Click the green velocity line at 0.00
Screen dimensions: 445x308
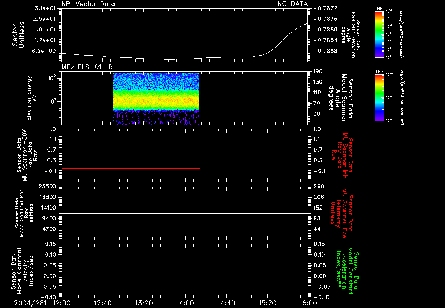185,276
